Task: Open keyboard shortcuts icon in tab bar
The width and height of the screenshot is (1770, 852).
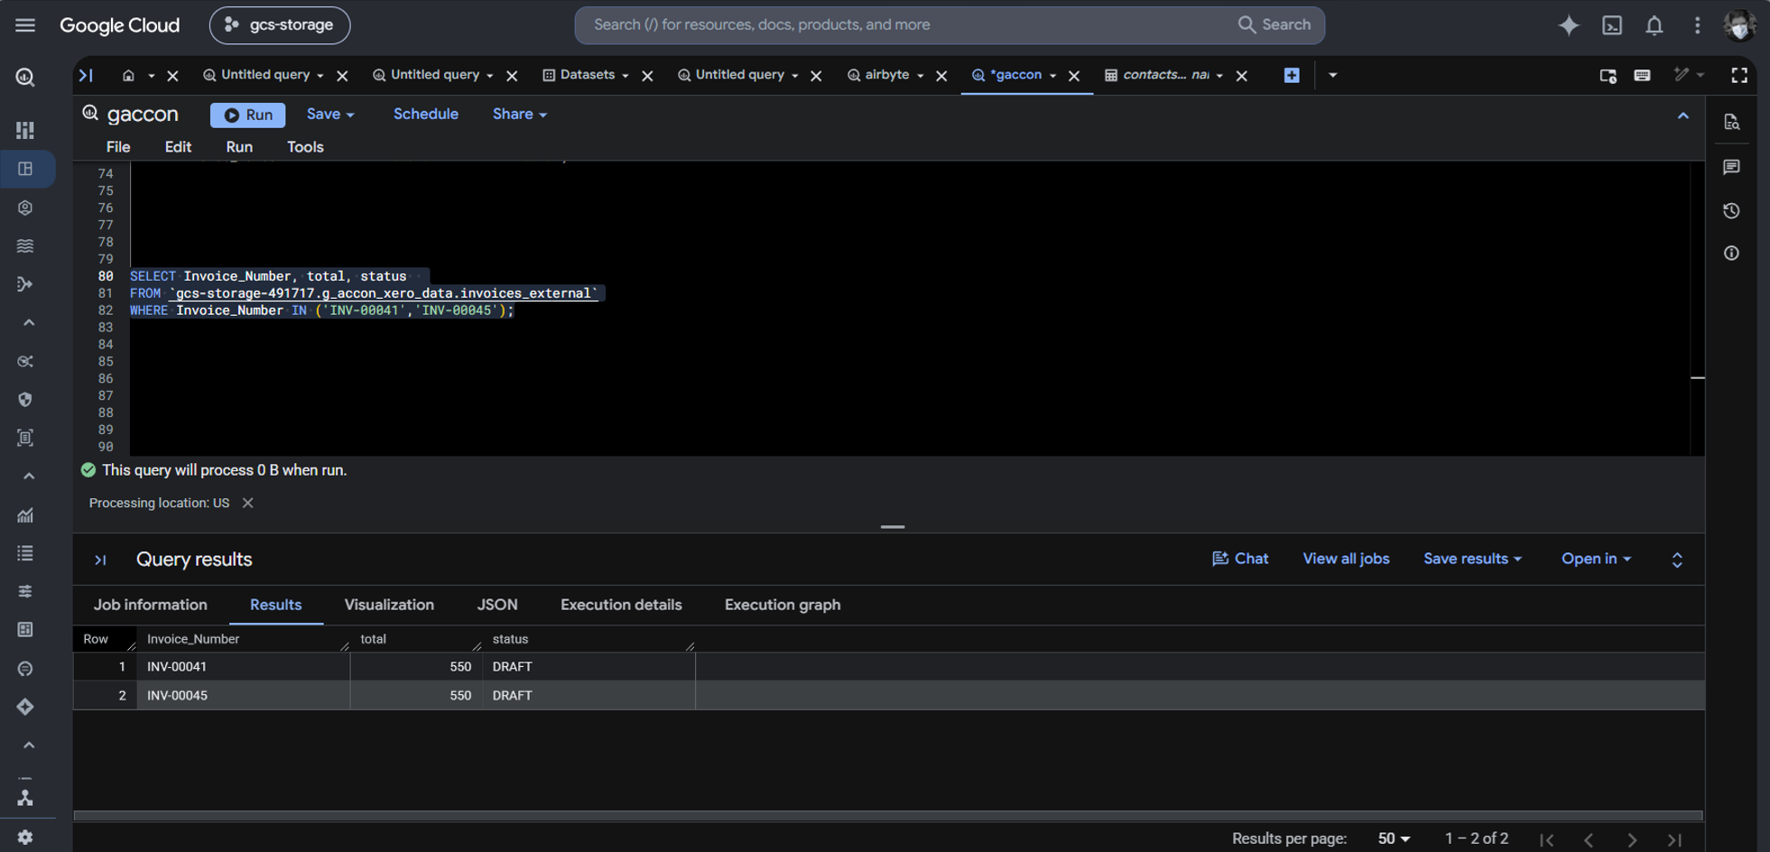Action: click(1642, 75)
